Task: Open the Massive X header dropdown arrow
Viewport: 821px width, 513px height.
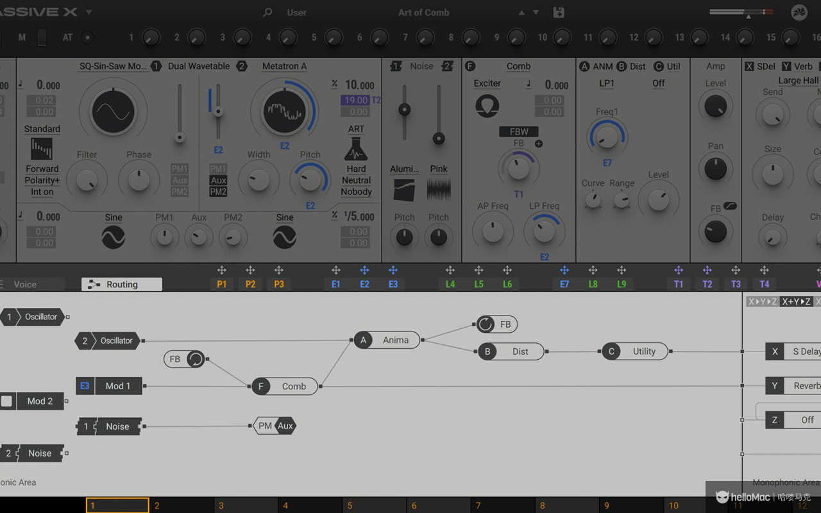Action: (x=89, y=12)
